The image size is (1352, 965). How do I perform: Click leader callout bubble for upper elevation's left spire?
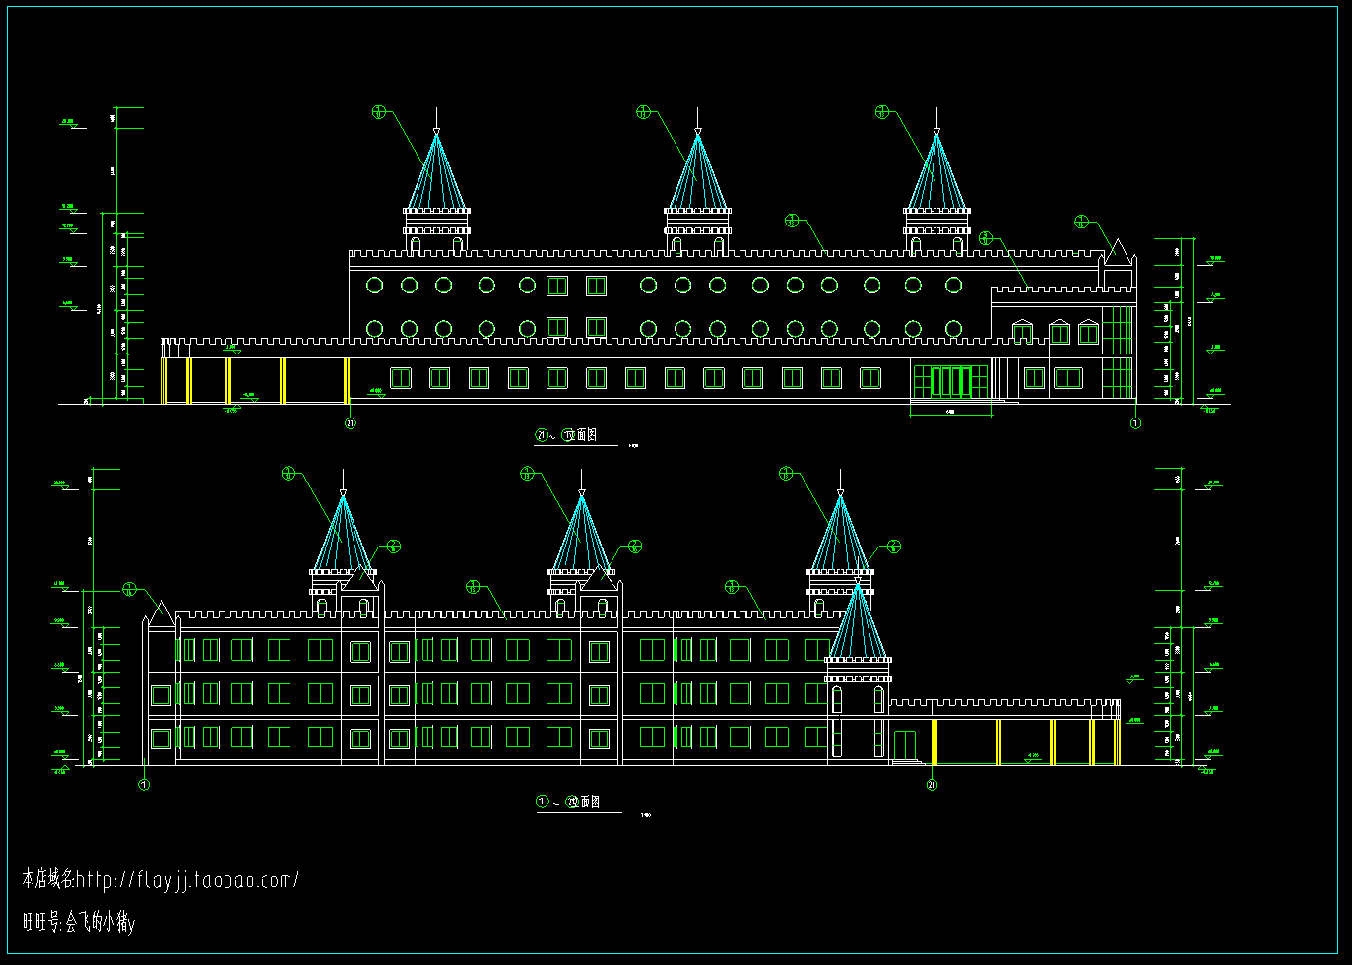pos(379,112)
